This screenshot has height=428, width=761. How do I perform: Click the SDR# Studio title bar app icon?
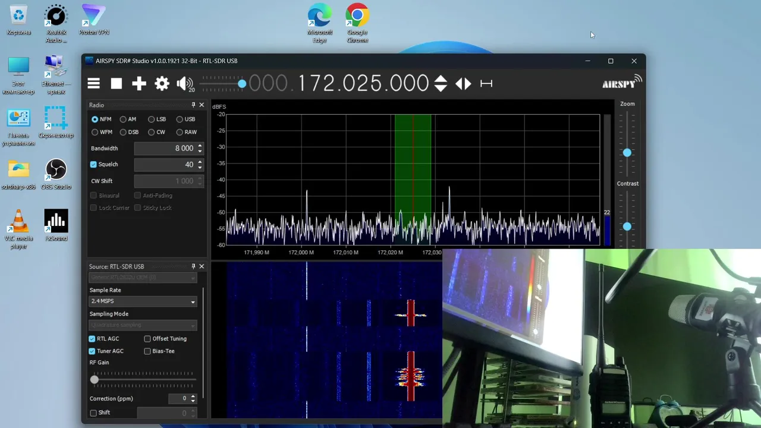[x=89, y=61]
